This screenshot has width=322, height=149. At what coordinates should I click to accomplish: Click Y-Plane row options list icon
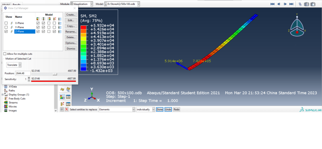[x=60, y=27]
